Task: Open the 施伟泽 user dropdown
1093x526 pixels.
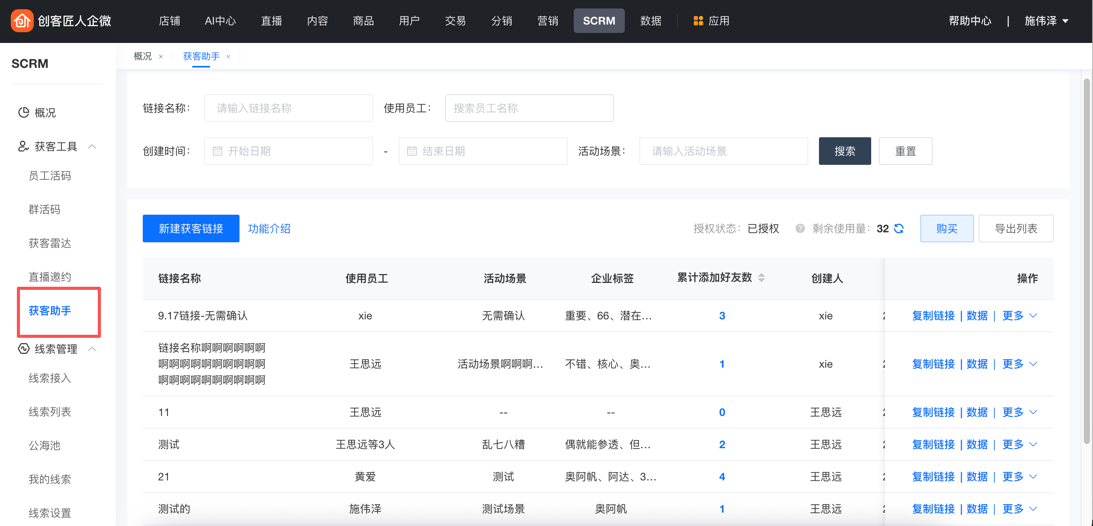Action: 1046,21
